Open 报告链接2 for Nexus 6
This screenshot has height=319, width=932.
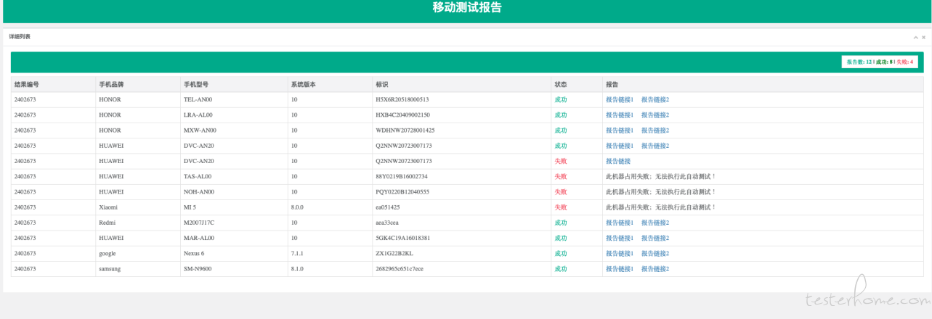pos(655,253)
